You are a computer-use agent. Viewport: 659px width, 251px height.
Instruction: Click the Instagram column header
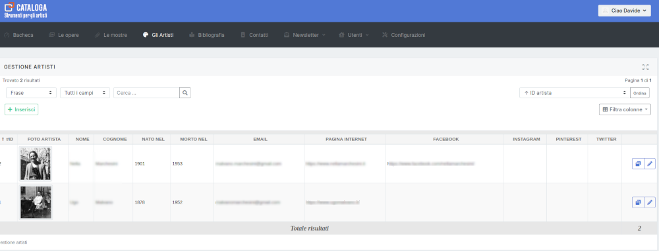point(526,139)
